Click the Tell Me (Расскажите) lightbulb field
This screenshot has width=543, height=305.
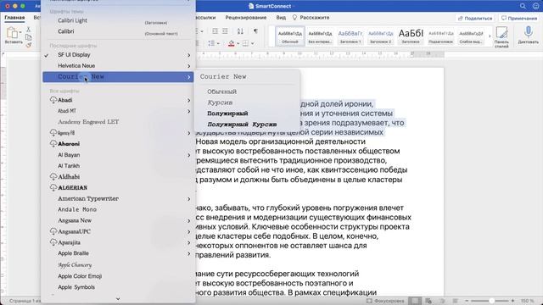[311, 17]
